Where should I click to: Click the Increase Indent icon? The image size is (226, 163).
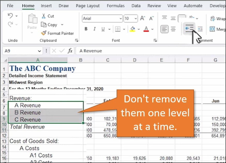click(x=200, y=29)
